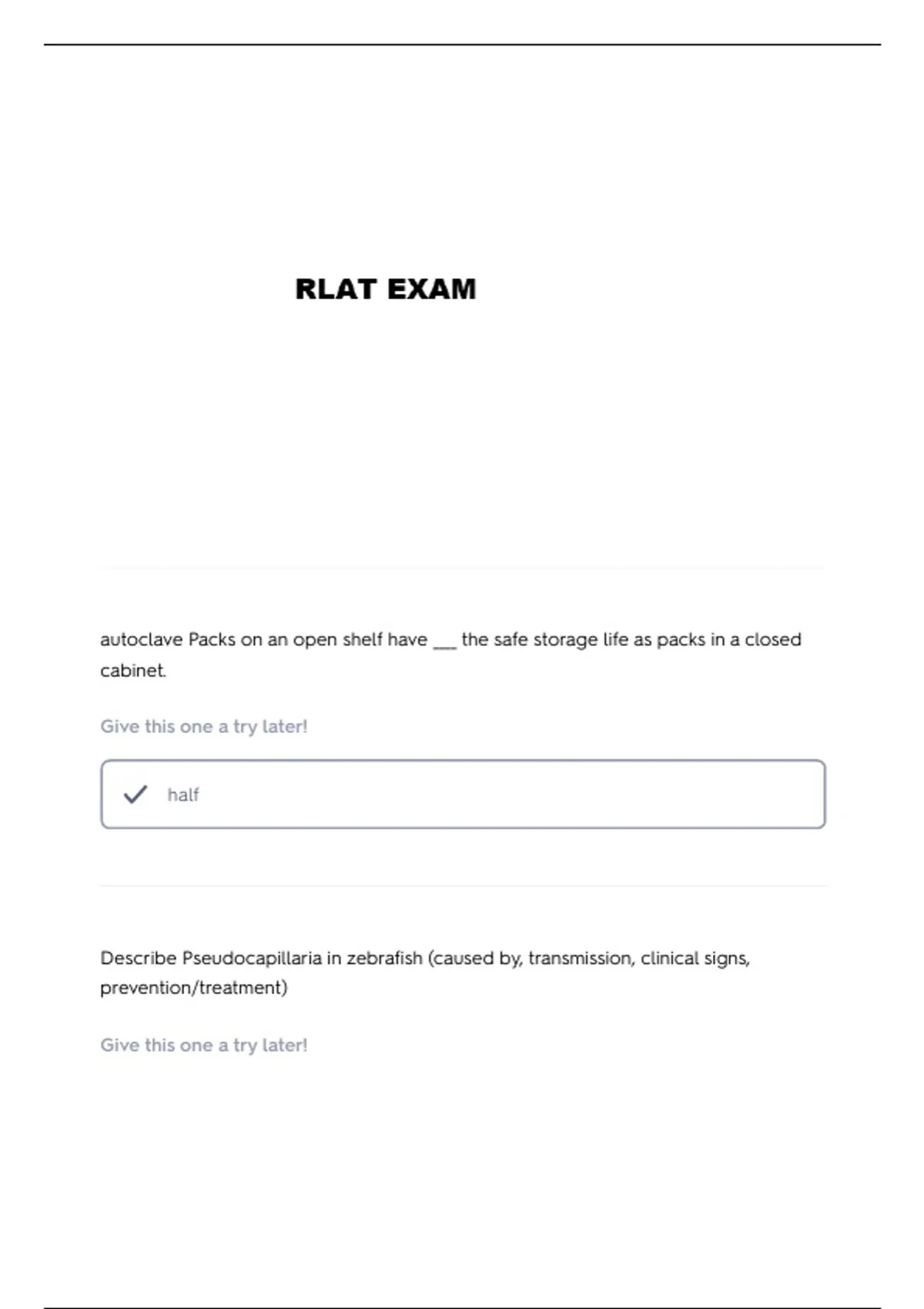Click the autoclave Packs question text

(451, 654)
